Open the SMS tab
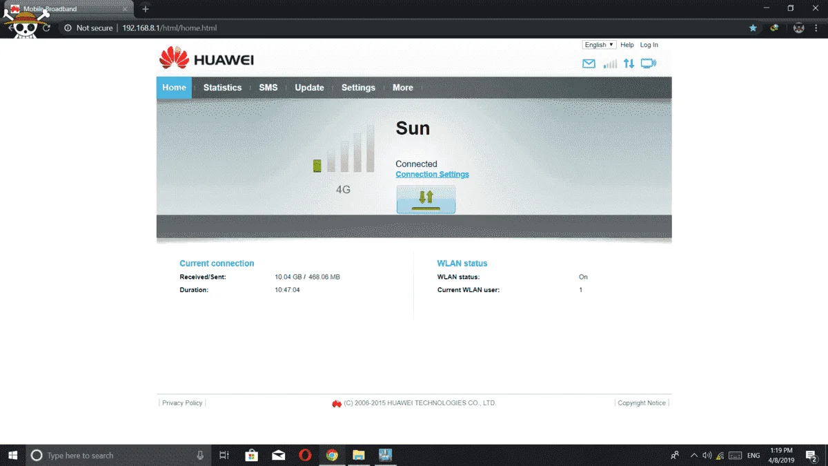 (x=268, y=88)
